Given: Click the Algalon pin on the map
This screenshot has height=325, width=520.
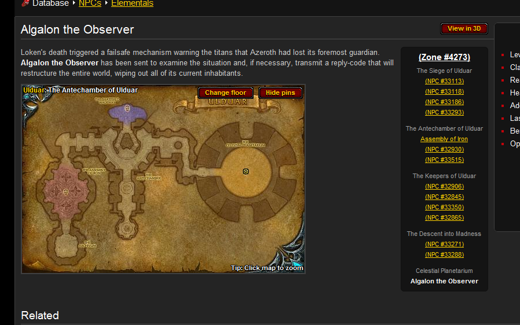Looking at the screenshot, I should point(246,171).
